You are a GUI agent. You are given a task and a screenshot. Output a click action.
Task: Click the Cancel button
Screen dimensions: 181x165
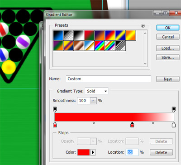[168, 37]
